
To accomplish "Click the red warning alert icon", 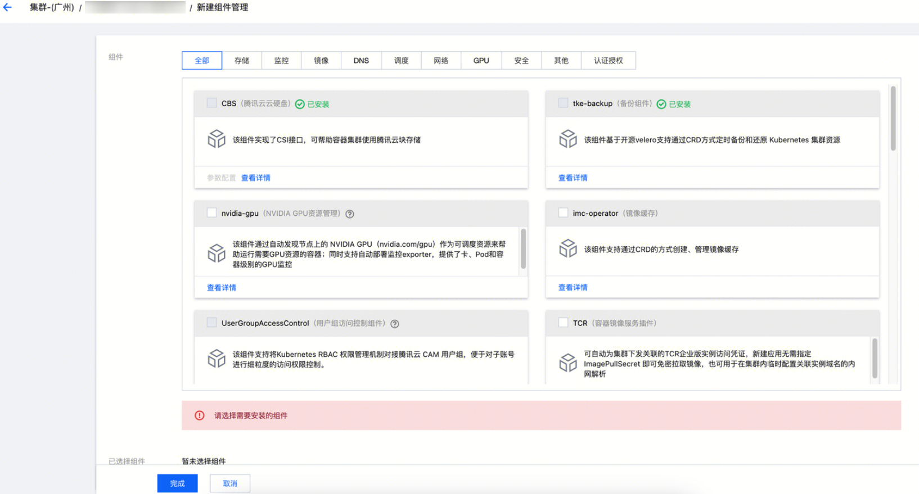I will coord(200,415).
